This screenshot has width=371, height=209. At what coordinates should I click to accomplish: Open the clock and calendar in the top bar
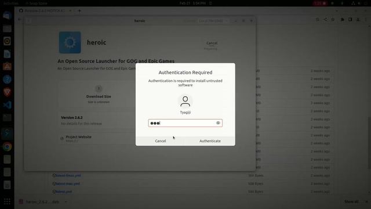click(192, 3)
